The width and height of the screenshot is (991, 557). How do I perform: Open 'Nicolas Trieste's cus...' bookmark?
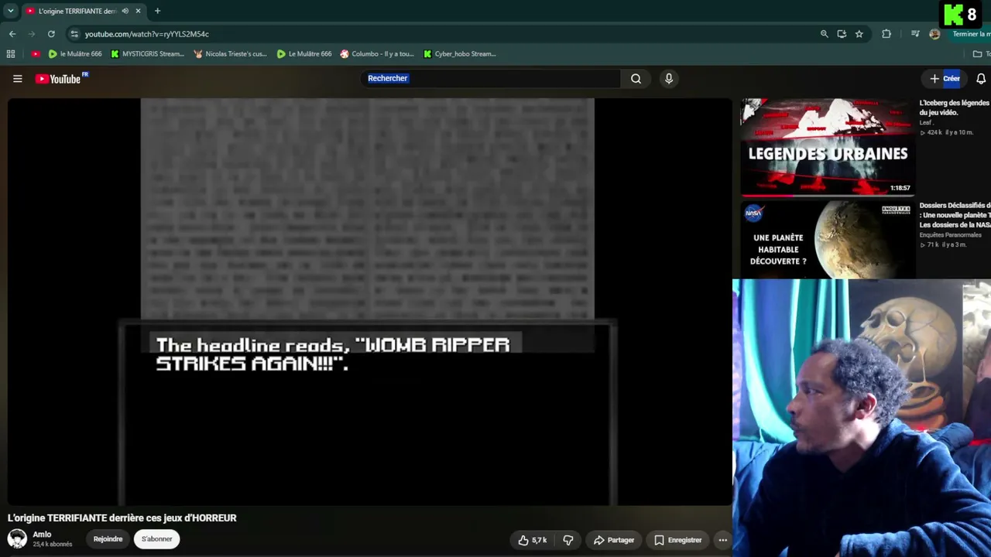pyautogui.click(x=230, y=54)
